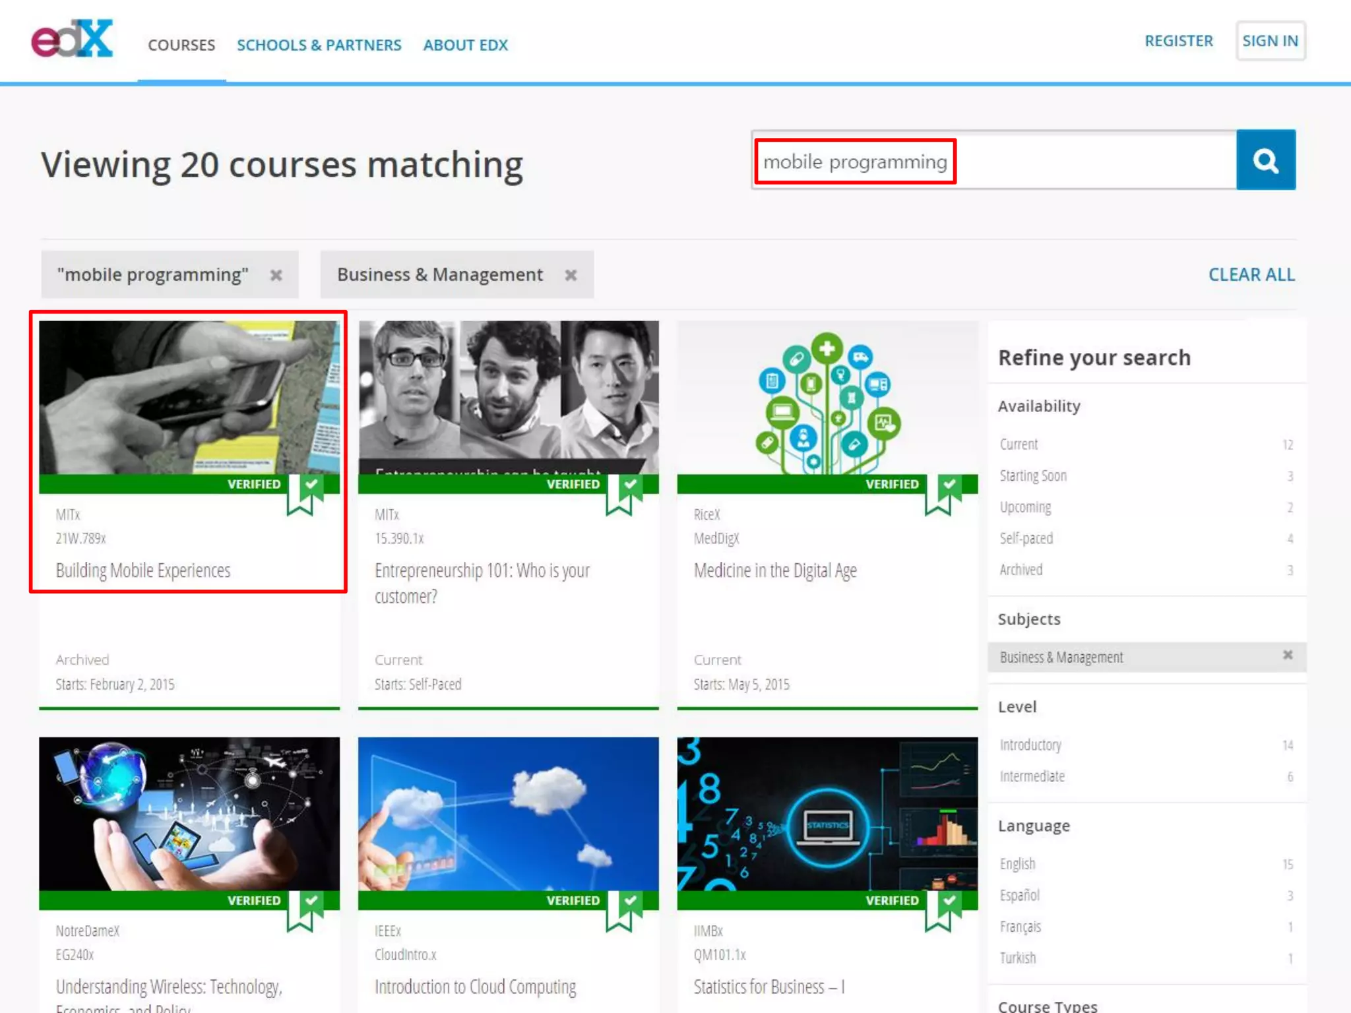
Task: Open the Courses nav tab
Action: 181,45
